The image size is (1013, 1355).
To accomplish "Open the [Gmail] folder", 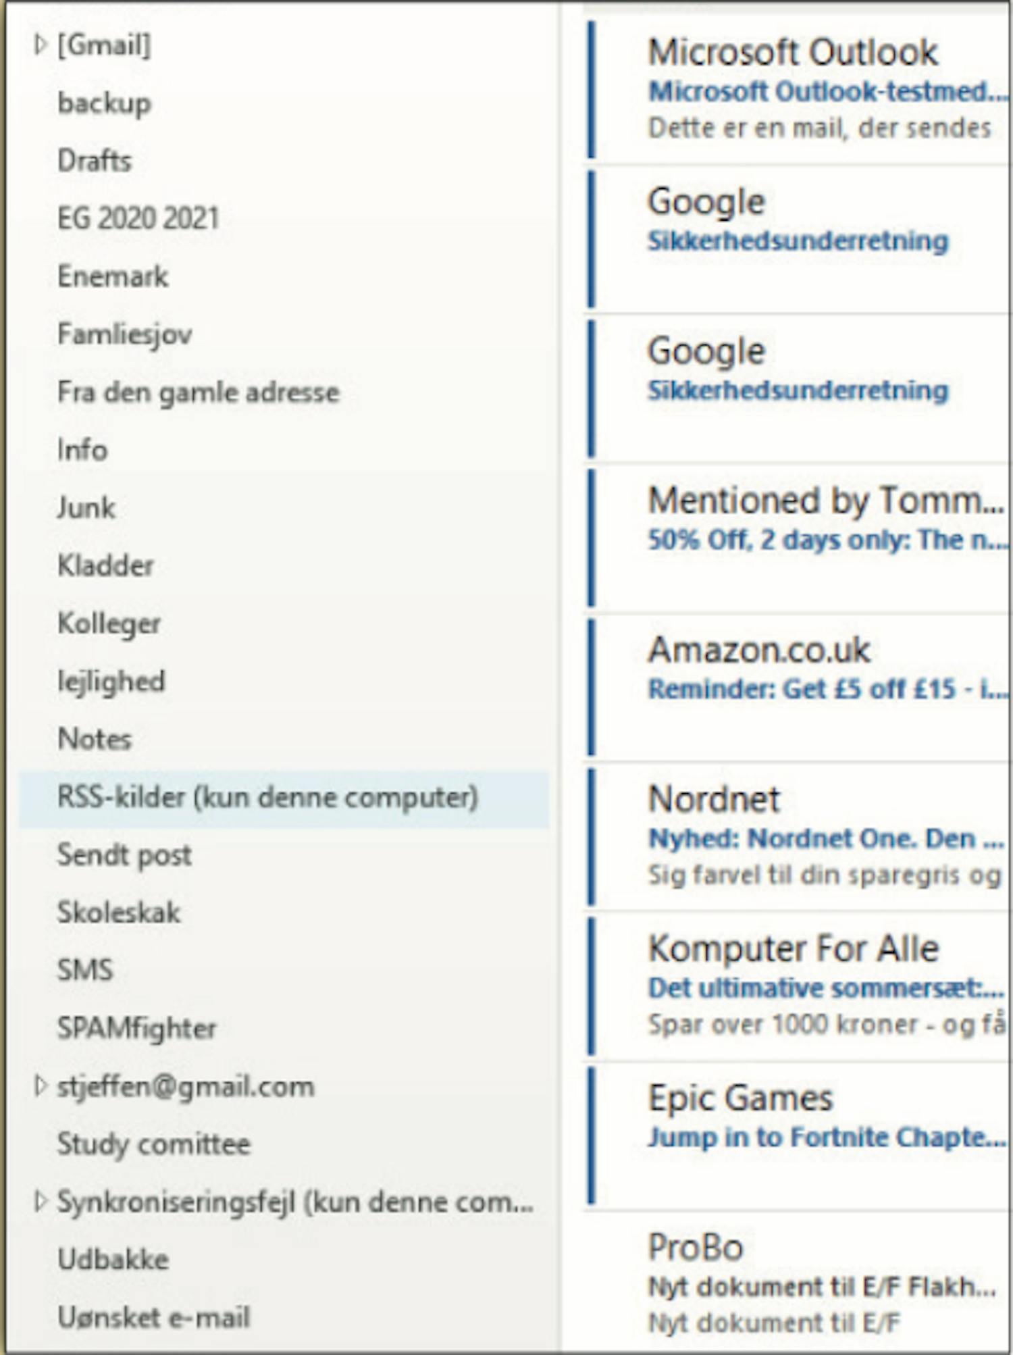I will tap(104, 45).
